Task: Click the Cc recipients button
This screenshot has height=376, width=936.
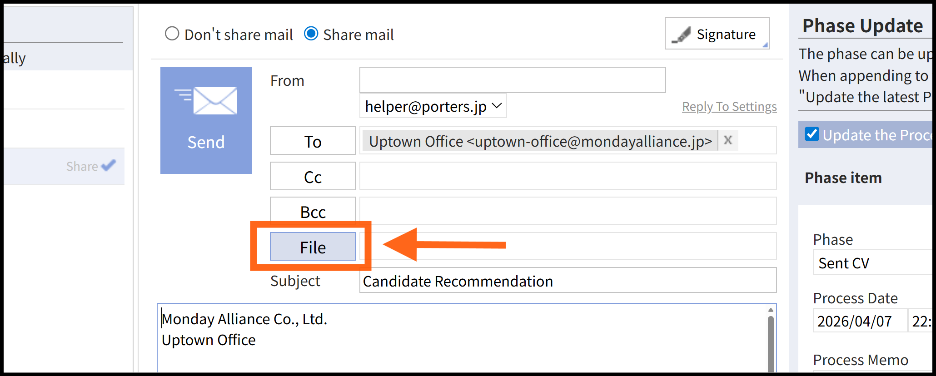Action: click(x=313, y=176)
